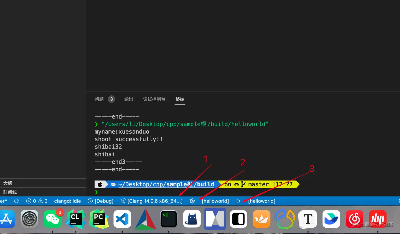This screenshot has height=234, width=400.
Task: Open the blue M-shaped app in dock
Action: pos(215,219)
